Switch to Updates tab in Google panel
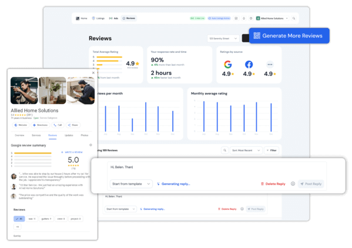352x248 pixels. click(x=69, y=135)
